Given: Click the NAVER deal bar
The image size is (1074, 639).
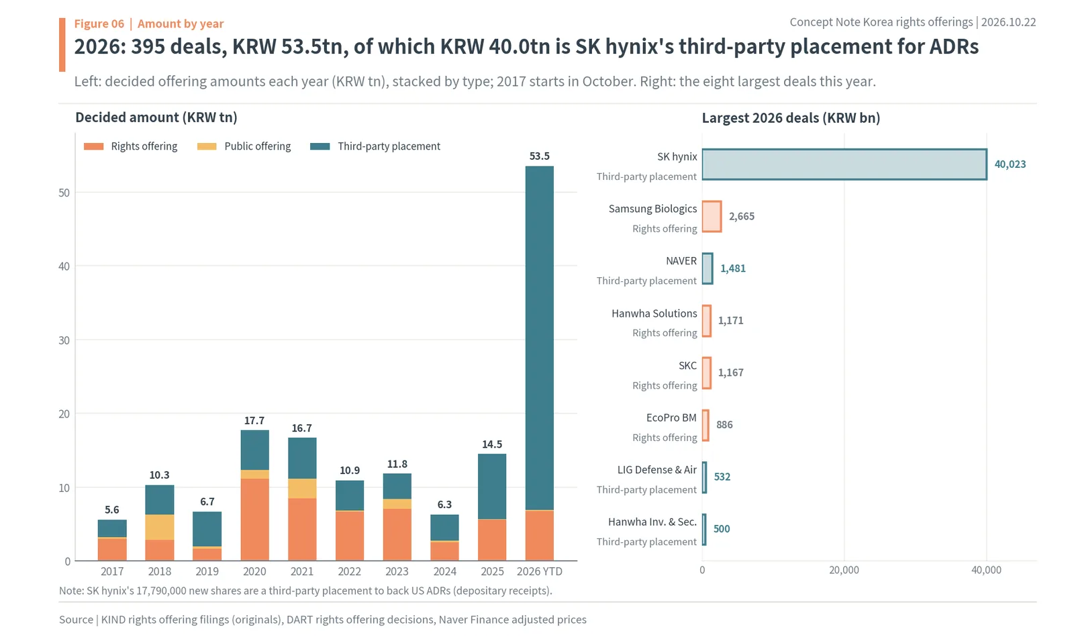Looking at the screenshot, I should pos(707,268).
